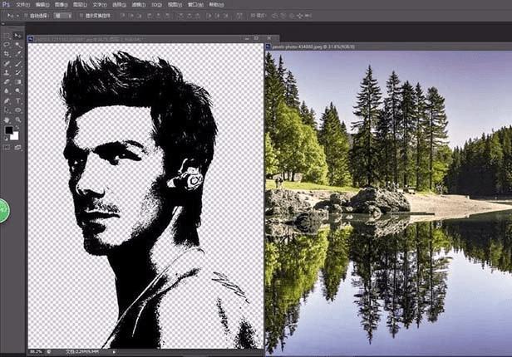
Task: Select the Horizontal Type tool
Action: coord(18,100)
